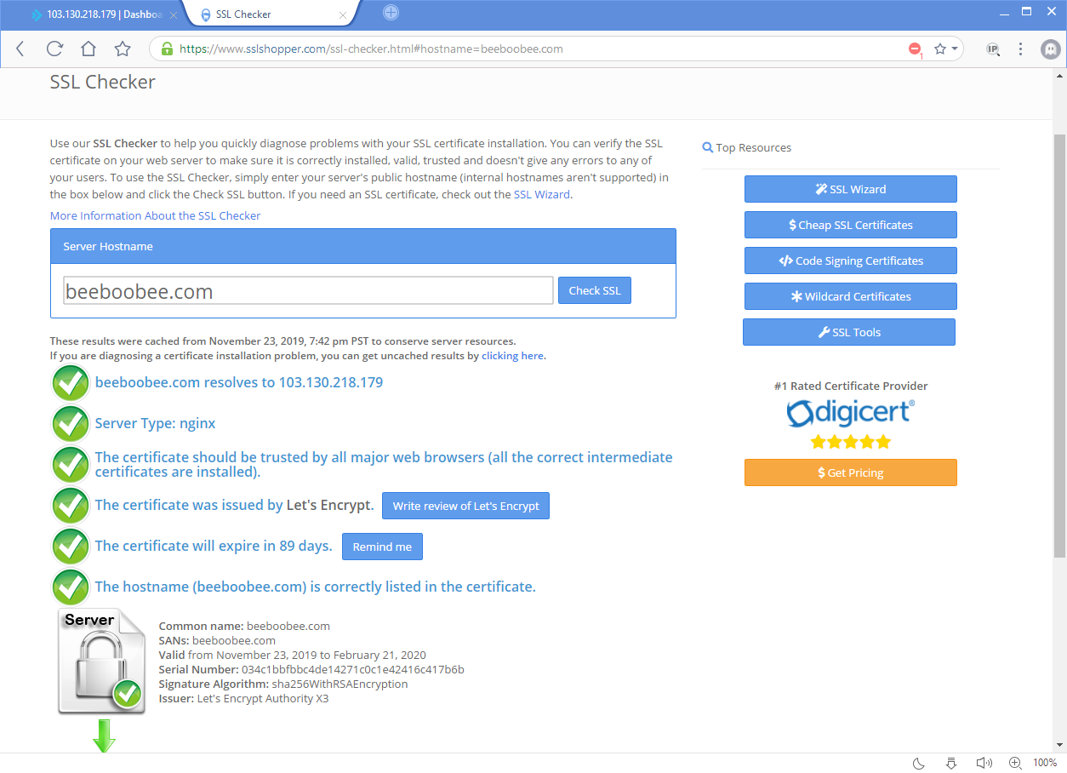The image size is (1067, 773).
Task: Toggle the sound speaker icon
Action: (984, 763)
